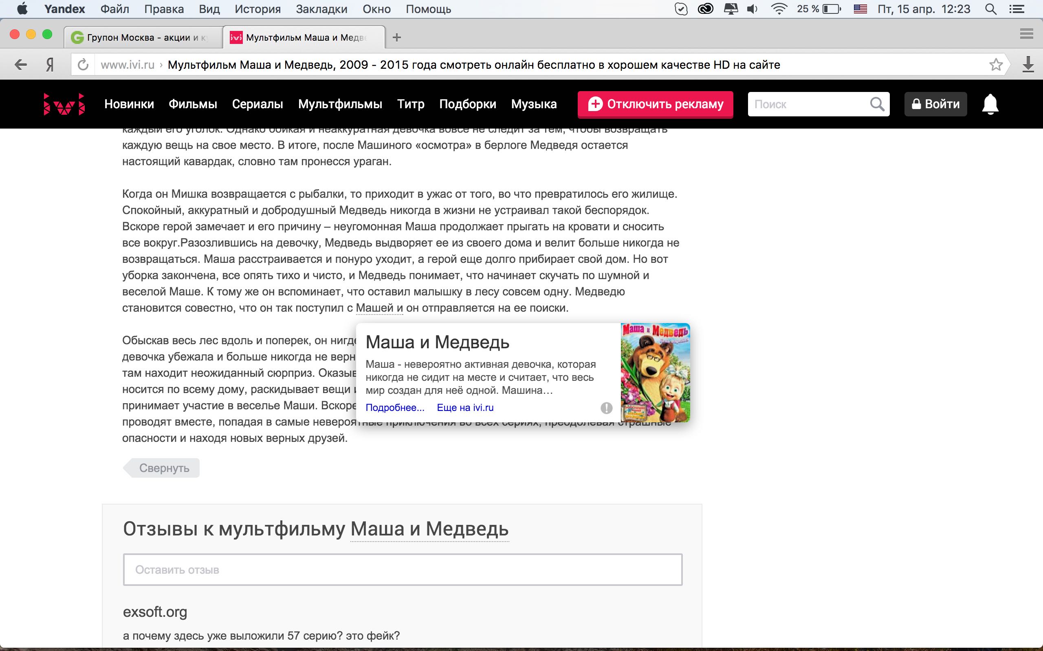Image resolution: width=1043 pixels, height=651 pixels.
Task: Click the checkmark status icon in menu bar
Action: (681, 9)
